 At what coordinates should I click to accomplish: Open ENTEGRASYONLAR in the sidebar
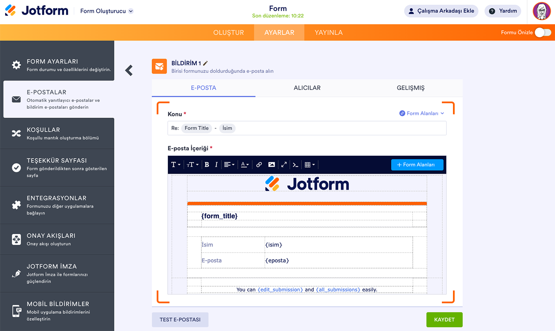click(x=57, y=205)
